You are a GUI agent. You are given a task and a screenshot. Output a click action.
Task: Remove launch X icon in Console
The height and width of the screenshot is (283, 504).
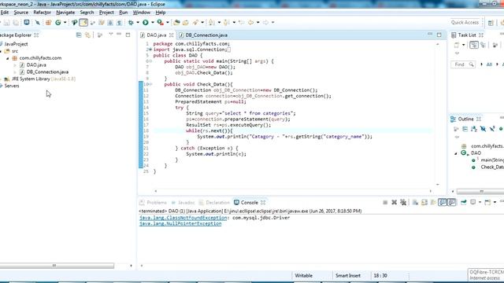coord(394,203)
